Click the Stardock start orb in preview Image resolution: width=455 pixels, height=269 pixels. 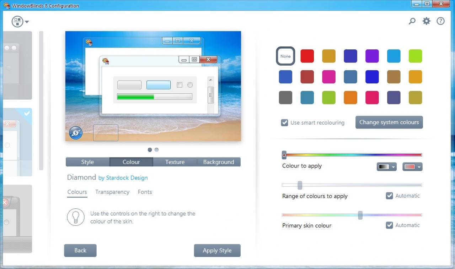(x=76, y=133)
